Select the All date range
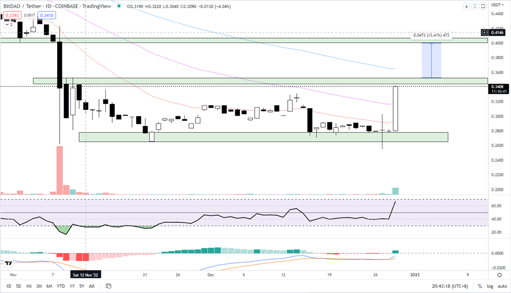Screen dimensions: 511x293 (x=92, y=286)
